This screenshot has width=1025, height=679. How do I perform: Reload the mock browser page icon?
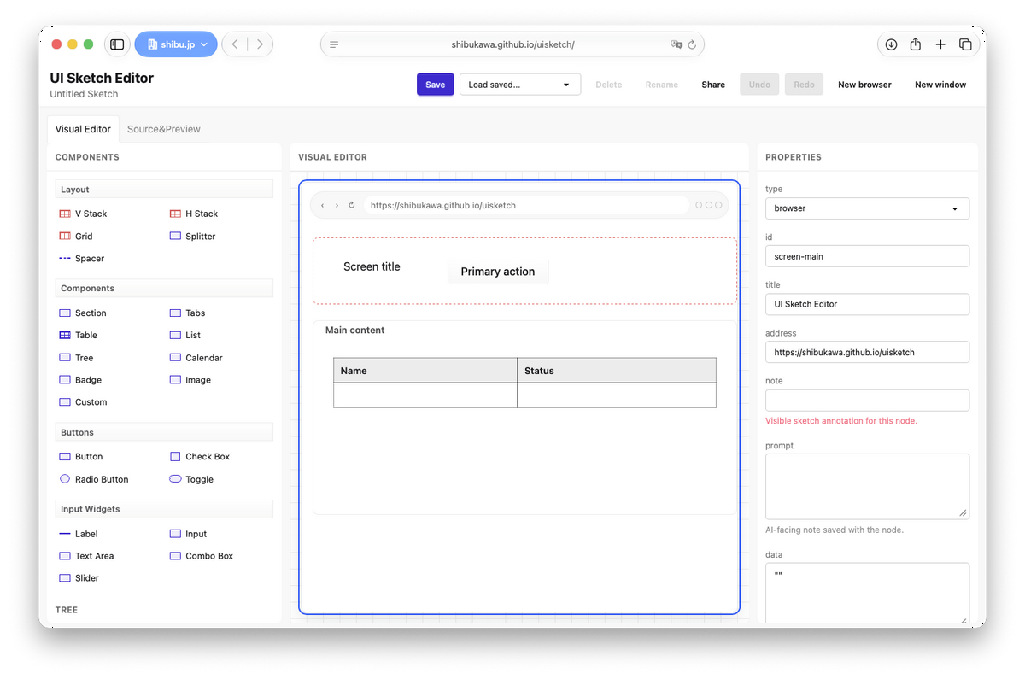351,205
